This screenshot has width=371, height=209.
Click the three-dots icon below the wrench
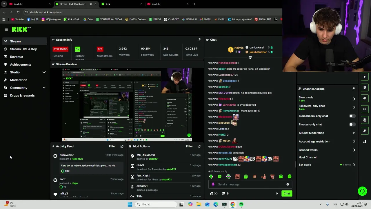(365, 142)
